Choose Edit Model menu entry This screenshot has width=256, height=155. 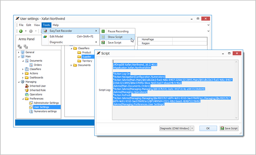pyautogui.click(x=71, y=37)
